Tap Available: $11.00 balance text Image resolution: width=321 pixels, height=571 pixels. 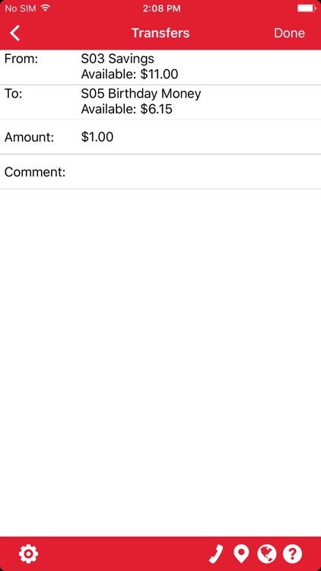[x=129, y=75]
